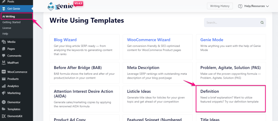Click the search magnifier icon
The height and width of the screenshot is (121, 278).
(262, 23)
